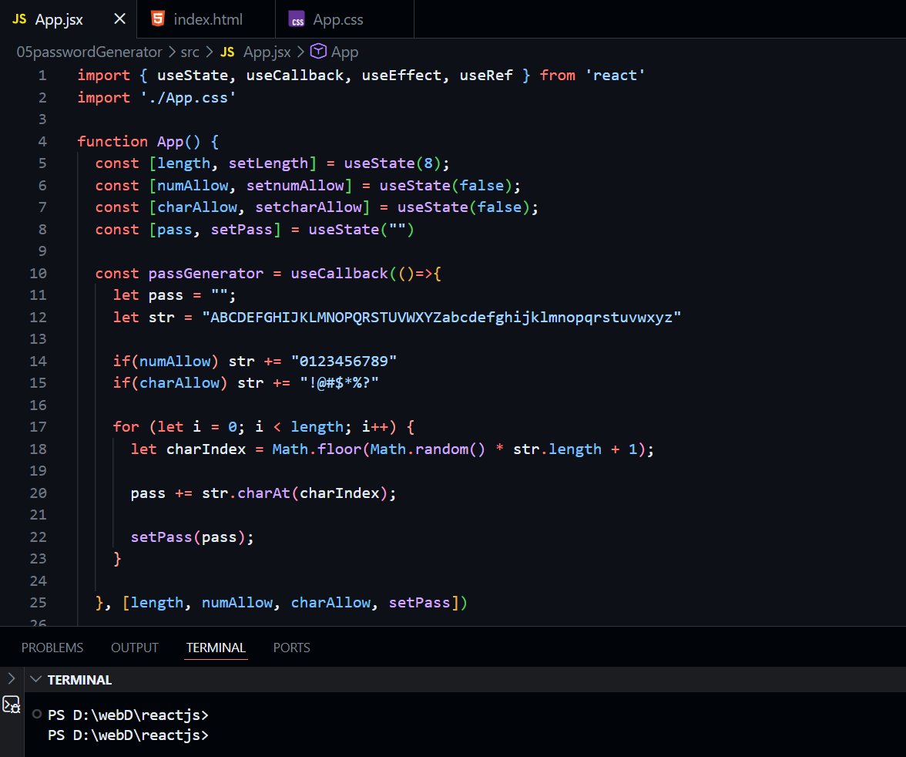Click the CSS icon on App.css tab
The width and height of the screenshot is (906, 757).
pos(297,20)
